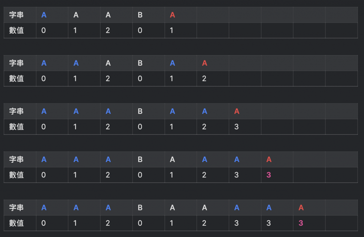Select the red A in the second table
This screenshot has height=237, width=364.
tap(204, 63)
